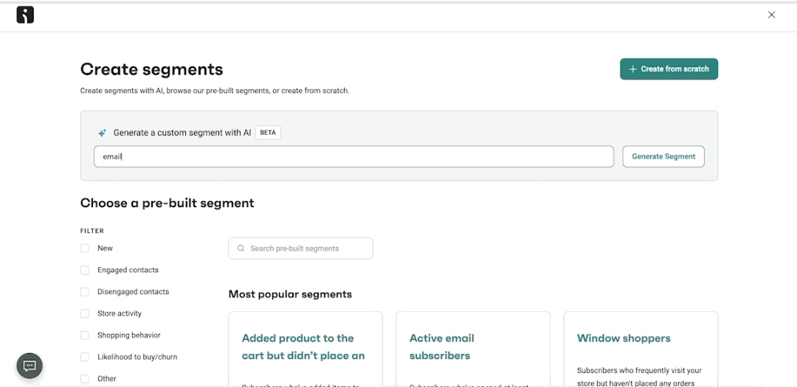Open the chat support widget
Image resolution: width=797 pixels, height=387 pixels.
click(x=30, y=366)
